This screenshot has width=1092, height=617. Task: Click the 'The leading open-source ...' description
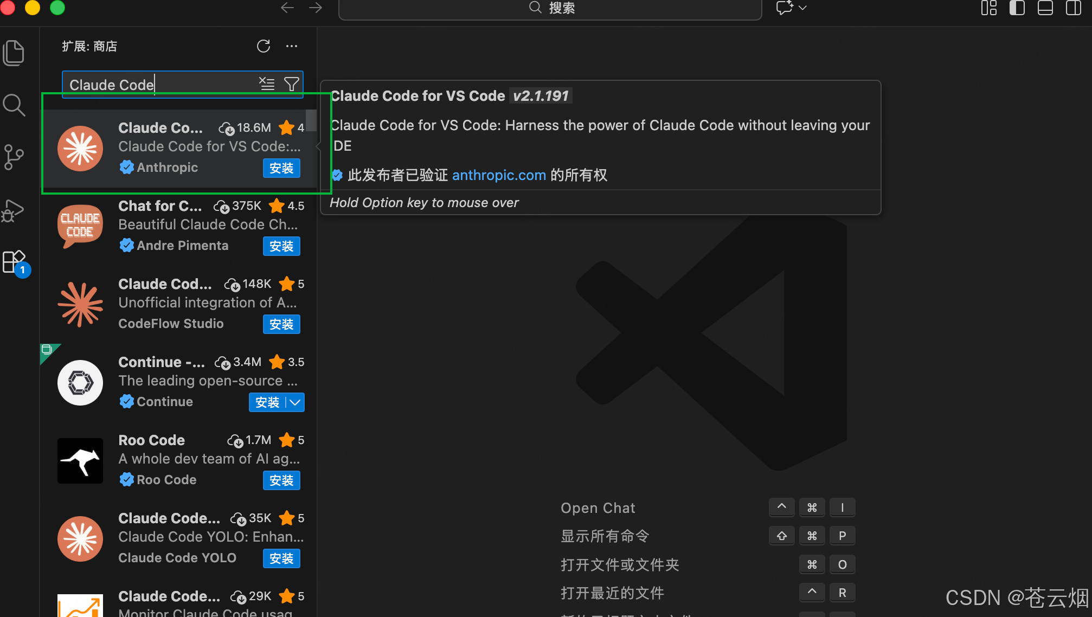(x=208, y=381)
